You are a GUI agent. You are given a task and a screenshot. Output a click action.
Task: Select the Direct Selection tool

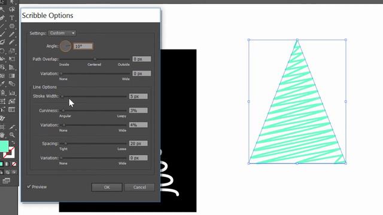click(x=12, y=2)
